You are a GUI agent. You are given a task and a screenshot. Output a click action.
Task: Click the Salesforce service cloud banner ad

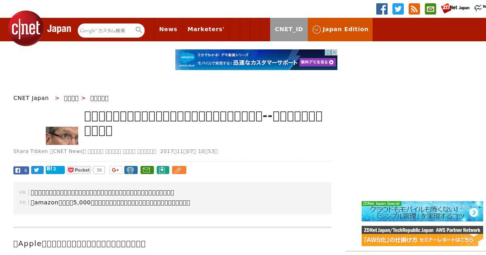(256, 59)
